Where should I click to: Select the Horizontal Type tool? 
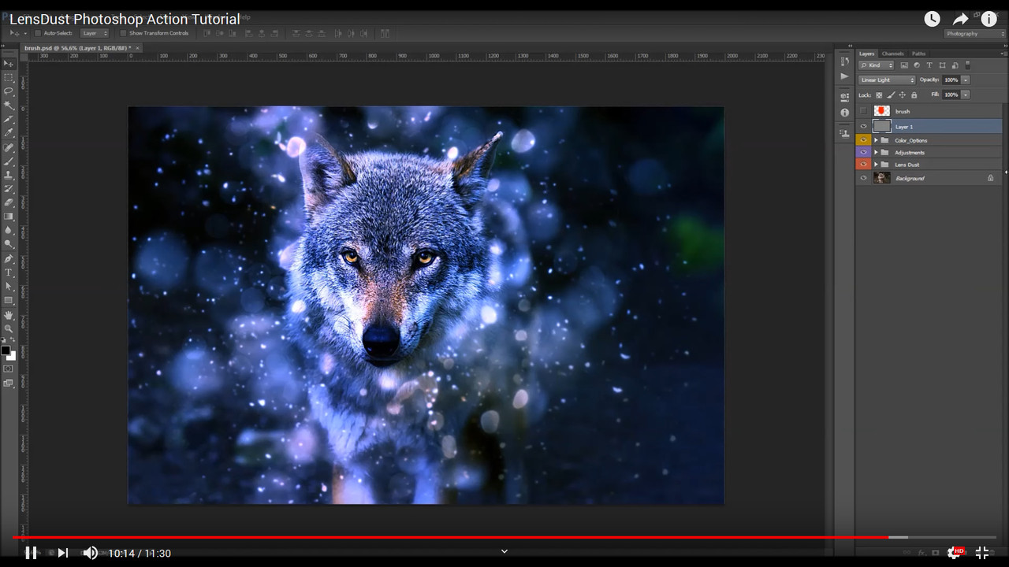(9, 272)
